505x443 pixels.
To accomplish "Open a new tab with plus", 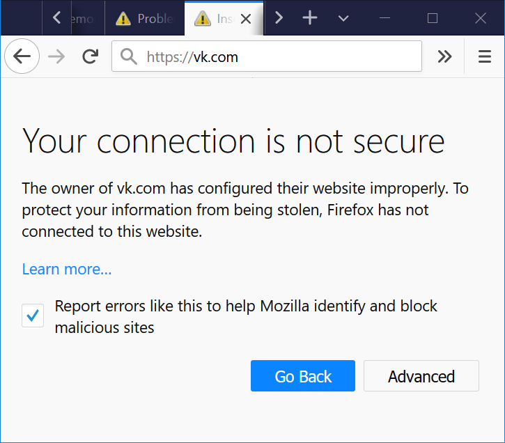I will coord(310,18).
